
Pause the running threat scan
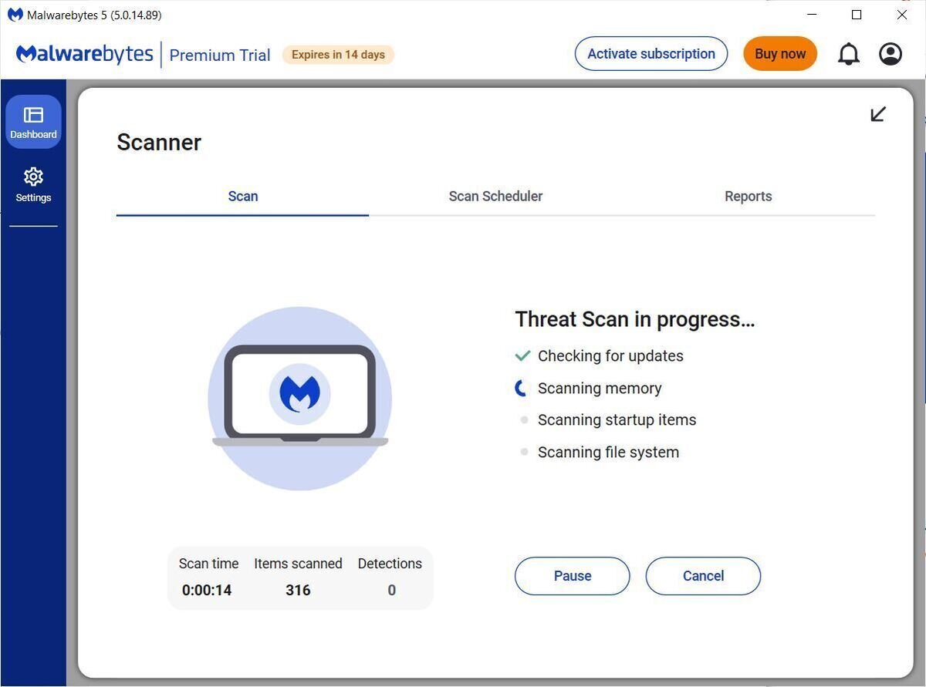click(573, 576)
